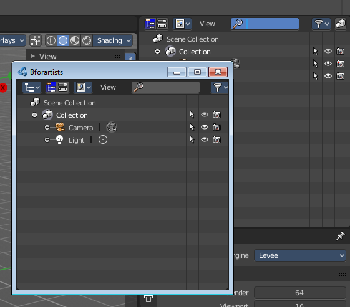The image size is (350, 307).
Task: Select Scene Collection in main outliner
Action: (x=192, y=39)
